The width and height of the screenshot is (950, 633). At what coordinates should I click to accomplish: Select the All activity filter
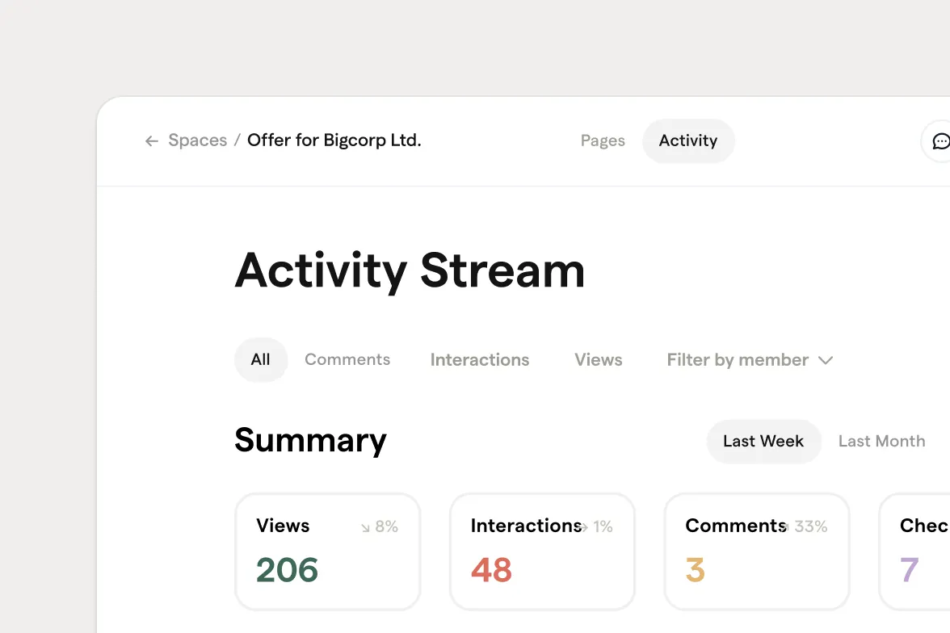260,359
